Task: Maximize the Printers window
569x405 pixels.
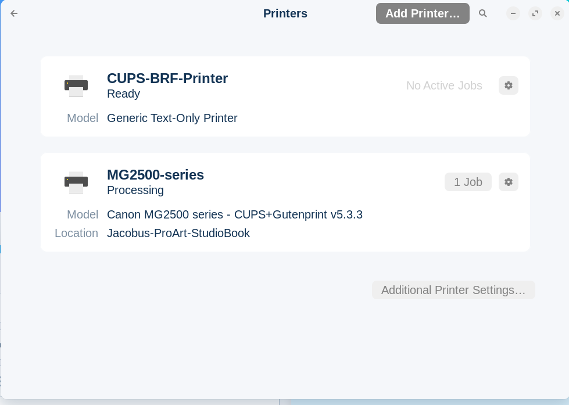Action: click(x=535, y=13)
